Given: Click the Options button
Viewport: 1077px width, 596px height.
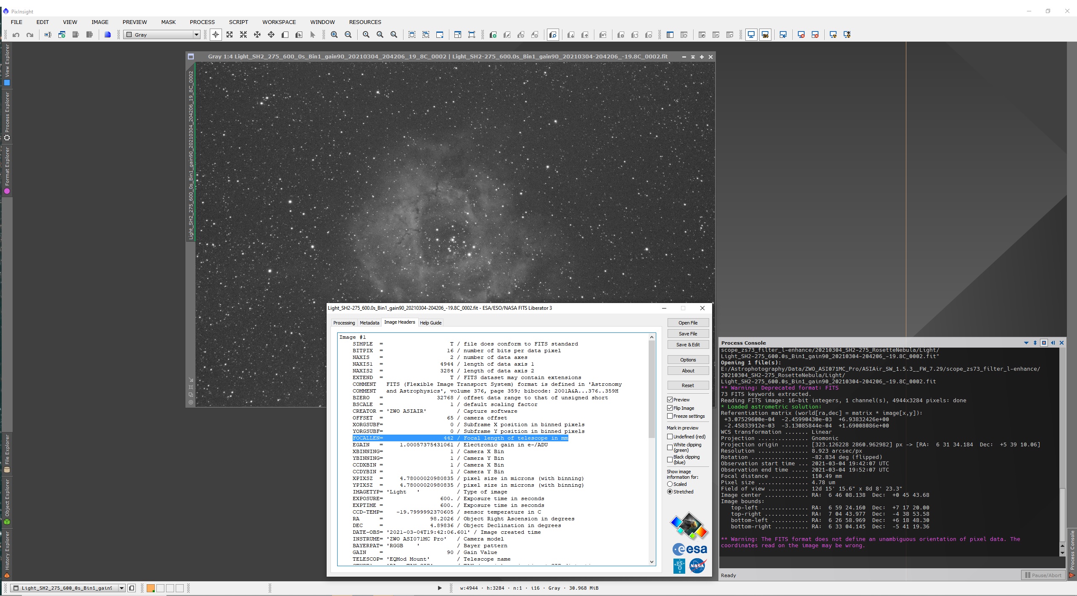Looking at the screenshot, I should pyautogui.click(x=688, y=360).
